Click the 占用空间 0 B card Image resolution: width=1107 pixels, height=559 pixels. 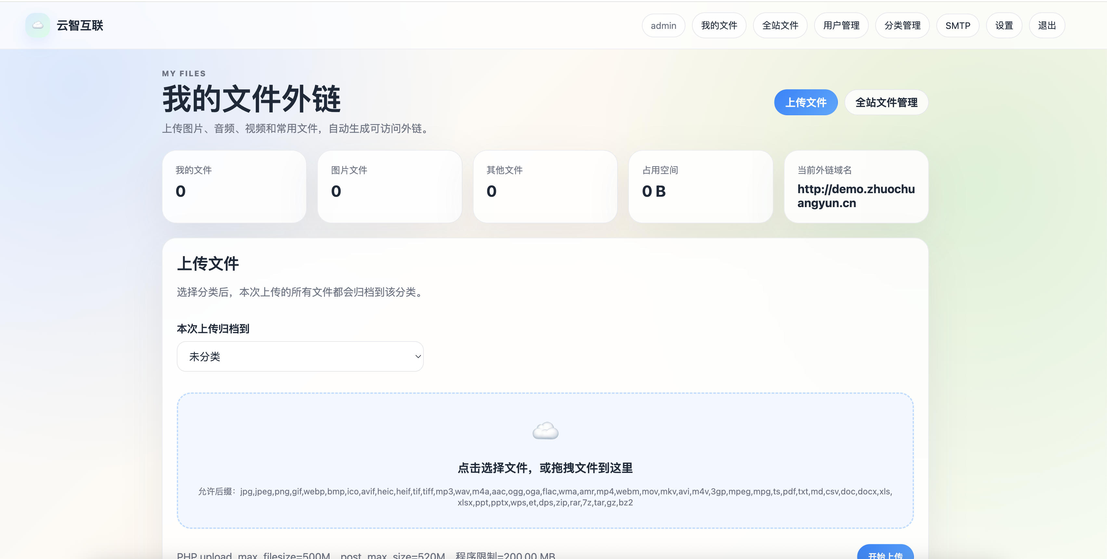point(700,186)
